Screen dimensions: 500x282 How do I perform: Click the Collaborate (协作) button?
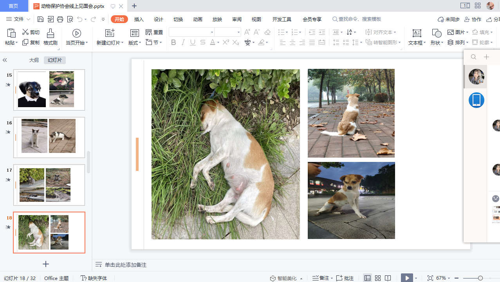pos(473,19)
